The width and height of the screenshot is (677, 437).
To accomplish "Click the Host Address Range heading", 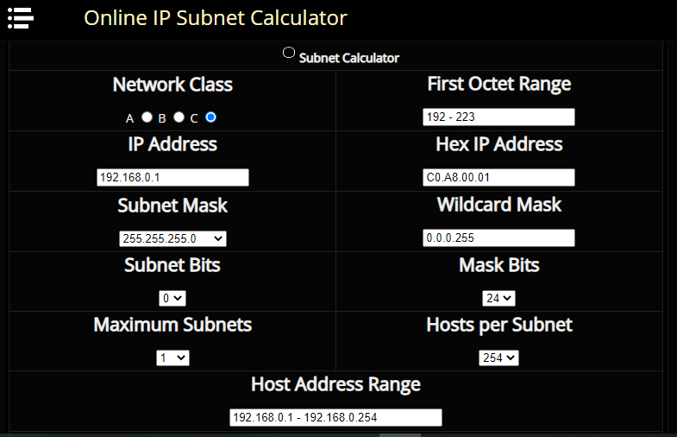I will pyautogui.click(x=335, y=383).
